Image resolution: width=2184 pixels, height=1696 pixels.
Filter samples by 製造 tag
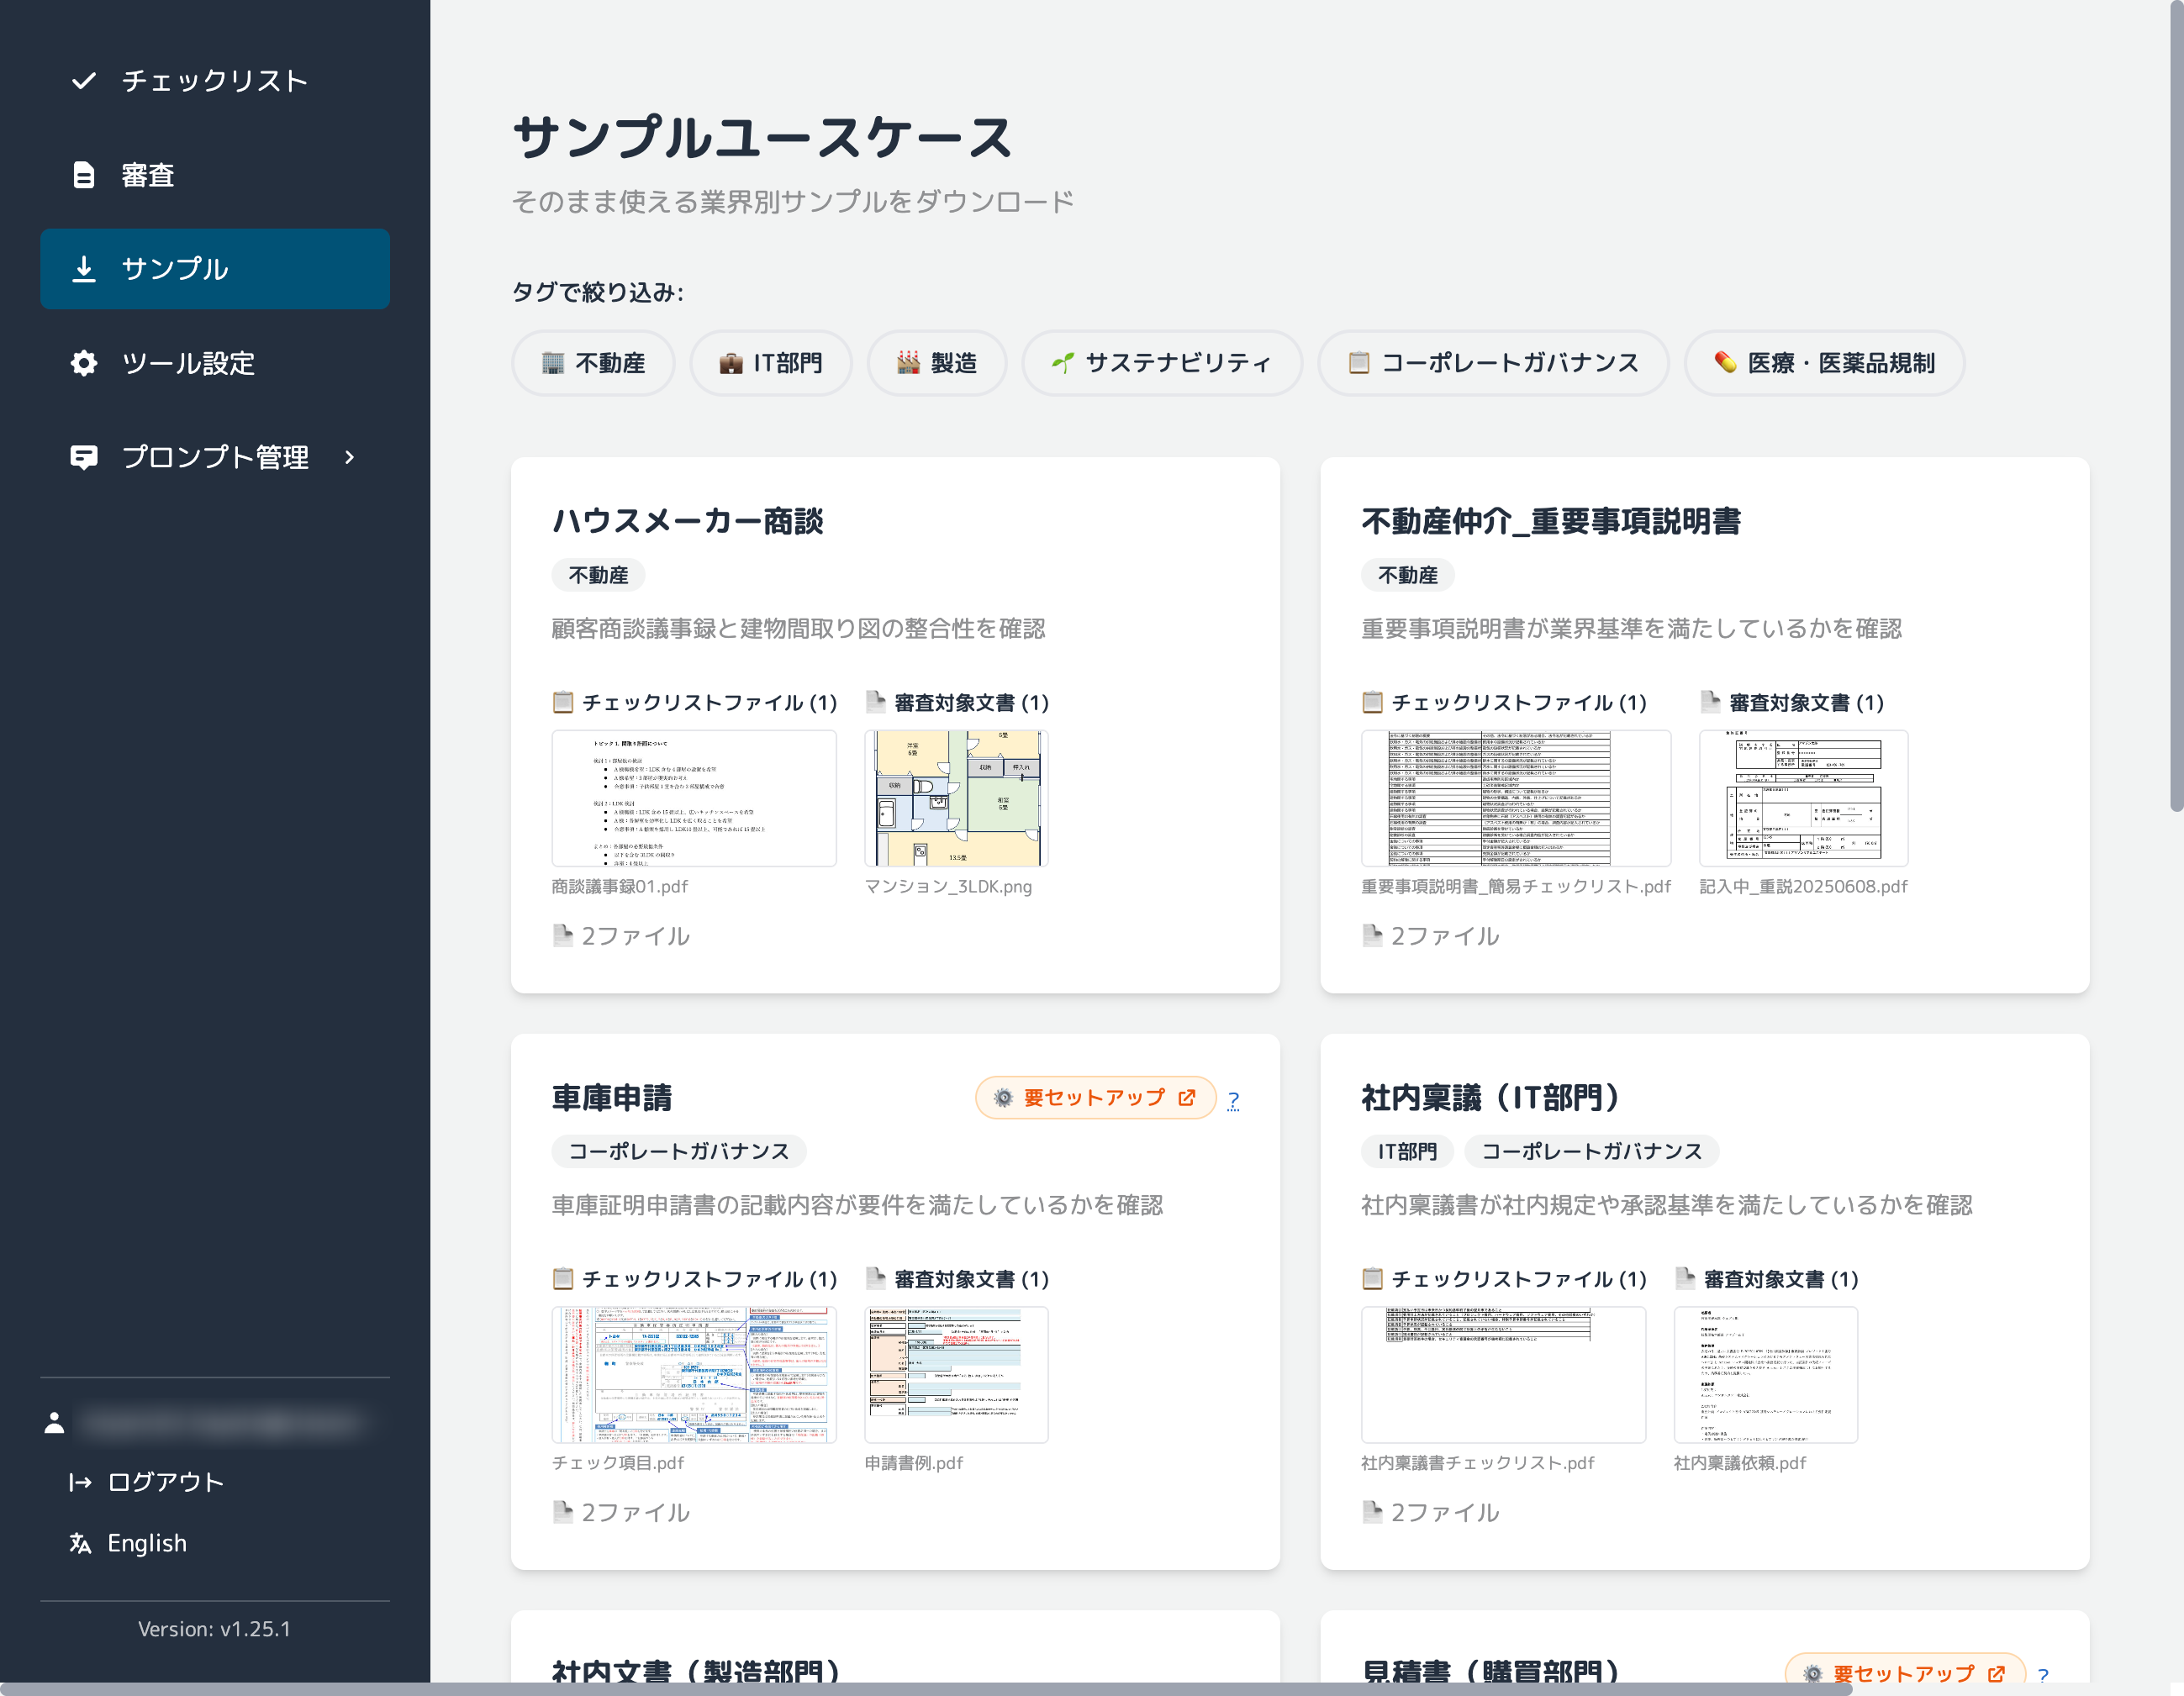pyautogui.click(x=937, y=363)
